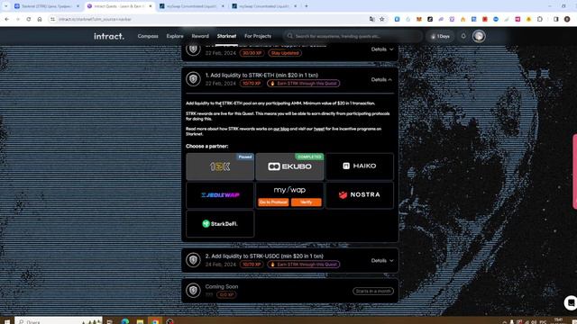577x324 pixels.
Task: Open Chrome from the taskbar
Action: pyautogui.click(x=155, y=321)
